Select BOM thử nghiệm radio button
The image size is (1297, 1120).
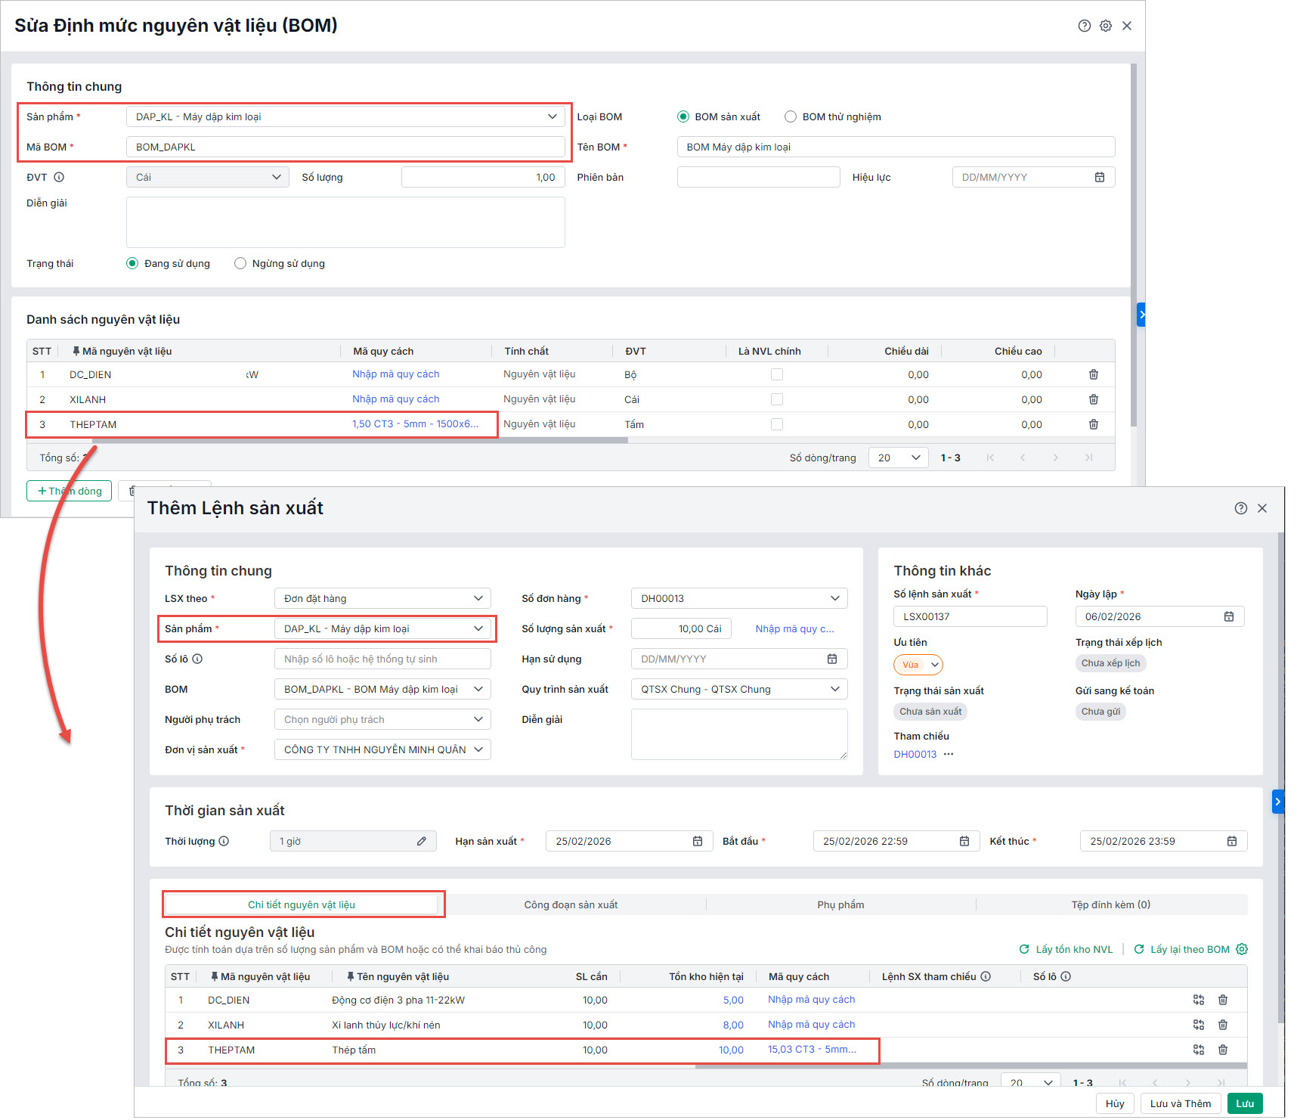(x=791, y=116)
